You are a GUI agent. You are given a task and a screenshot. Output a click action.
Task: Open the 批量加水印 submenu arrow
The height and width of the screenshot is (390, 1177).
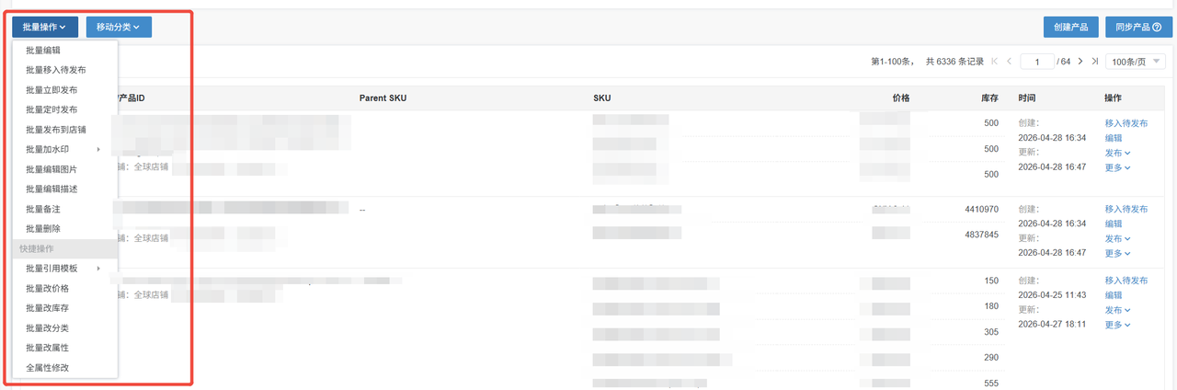[x=97, y=149]
